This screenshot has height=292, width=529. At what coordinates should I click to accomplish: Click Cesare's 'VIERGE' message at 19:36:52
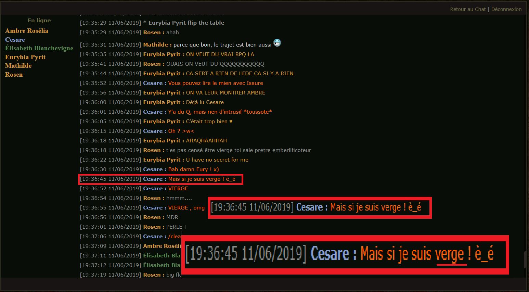pos(178,189)
